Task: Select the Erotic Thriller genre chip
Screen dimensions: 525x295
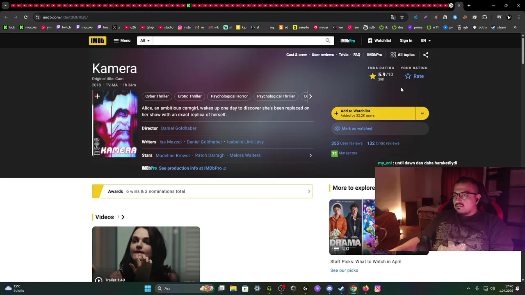Action: (190, 96)
